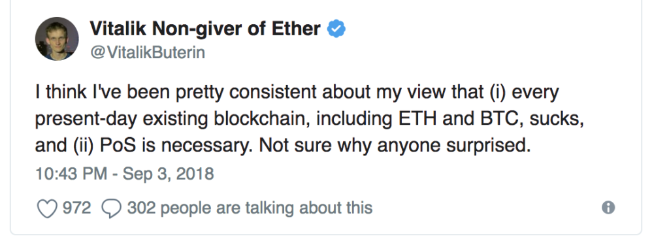The image size is (669, 245).
Task: Click the blue verified badge
Action: [336, 29]
